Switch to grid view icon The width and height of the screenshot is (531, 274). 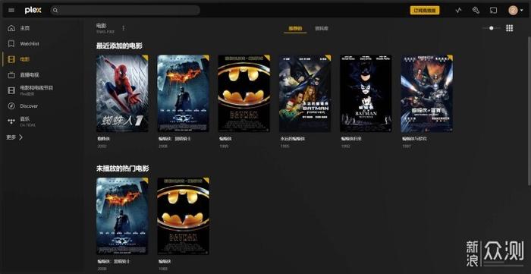[509, 28]
